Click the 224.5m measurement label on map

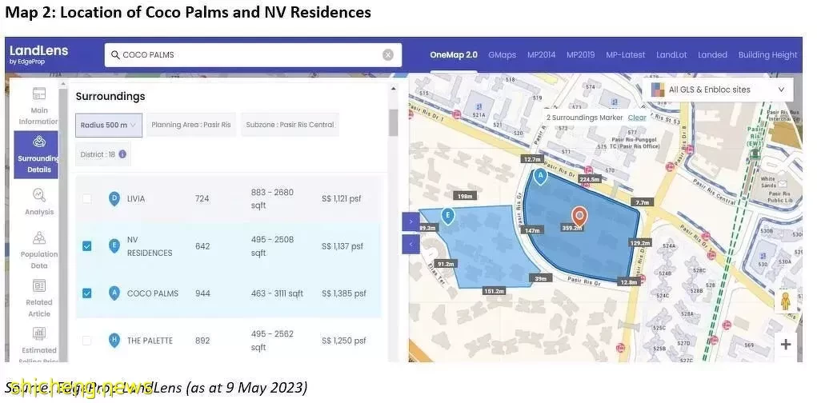(589, 180)
